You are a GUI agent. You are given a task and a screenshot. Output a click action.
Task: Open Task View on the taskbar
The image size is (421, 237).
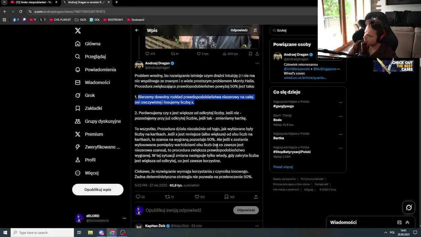pos(79,233)
